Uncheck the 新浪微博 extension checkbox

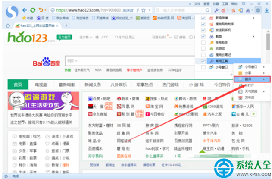tap(203, 18)
